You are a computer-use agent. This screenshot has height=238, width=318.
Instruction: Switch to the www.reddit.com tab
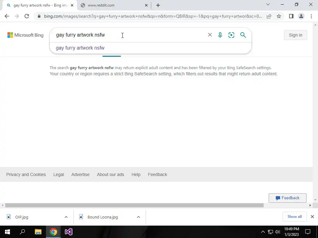point(114,5)
